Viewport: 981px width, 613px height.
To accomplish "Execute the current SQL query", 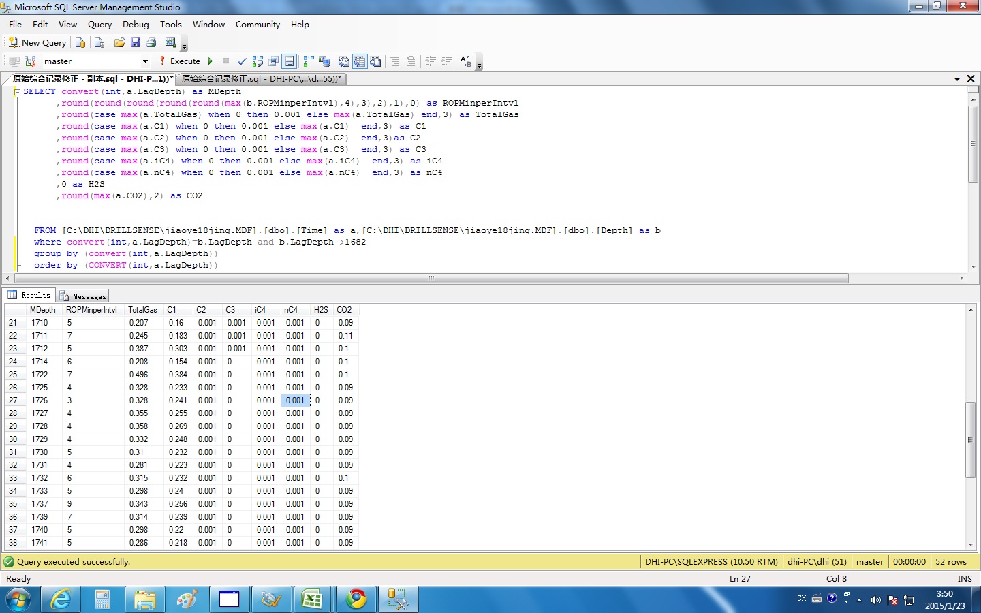I will 179,61.
